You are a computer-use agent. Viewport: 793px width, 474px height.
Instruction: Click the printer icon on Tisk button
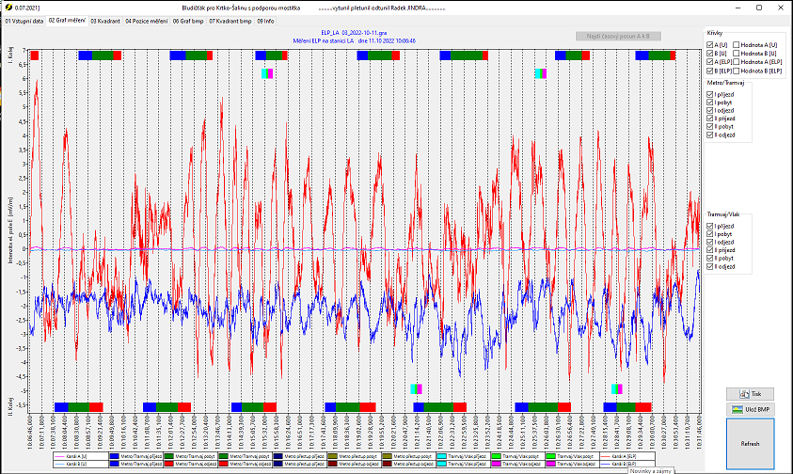click(x=742, y=394)
